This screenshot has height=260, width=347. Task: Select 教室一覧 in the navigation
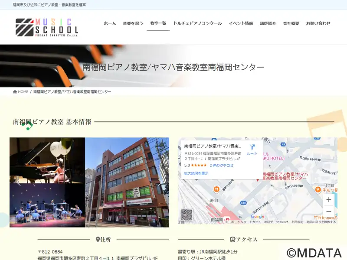158,23
